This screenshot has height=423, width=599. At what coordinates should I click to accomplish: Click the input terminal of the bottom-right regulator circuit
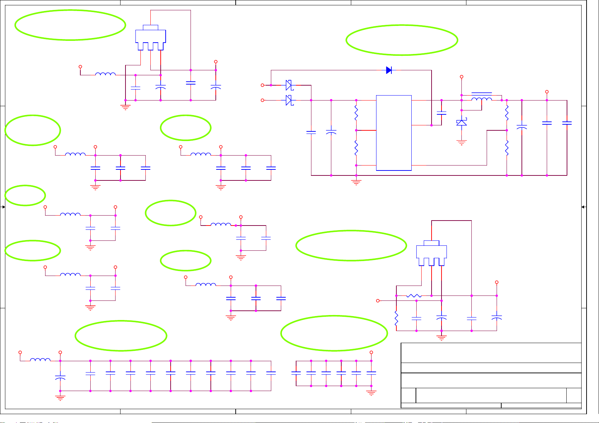click(x=378, y=301)
